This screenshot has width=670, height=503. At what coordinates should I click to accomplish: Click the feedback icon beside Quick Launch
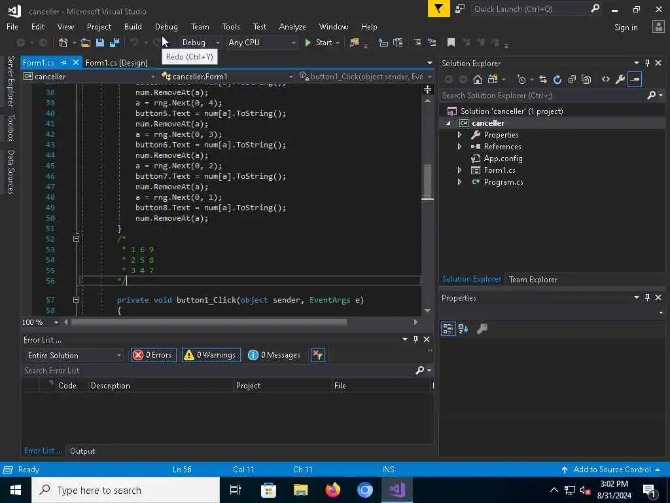[x=460, y=9]
